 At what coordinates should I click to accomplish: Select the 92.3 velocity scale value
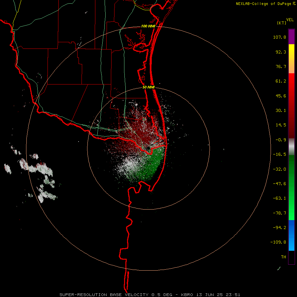coord(281,52)
